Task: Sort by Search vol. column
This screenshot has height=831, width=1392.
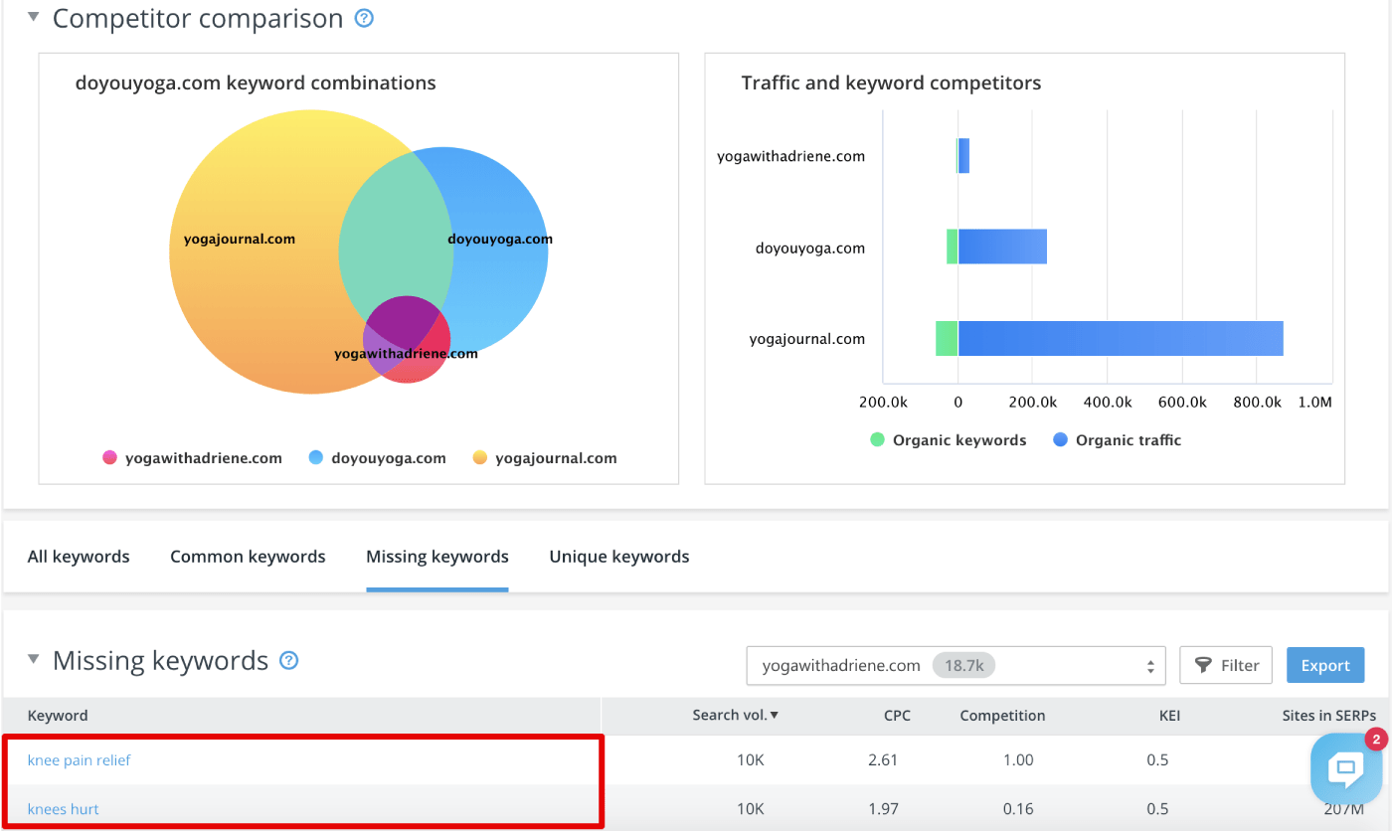Action: (x=736, y=715)
